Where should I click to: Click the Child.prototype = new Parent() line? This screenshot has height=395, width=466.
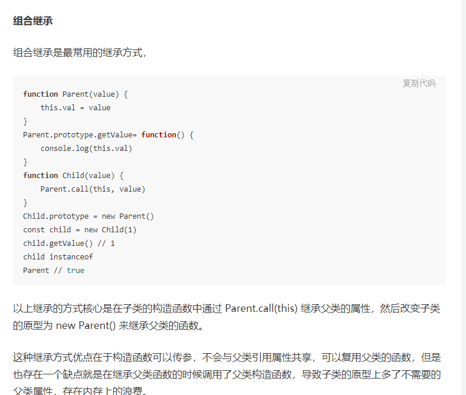pos(88,216)
